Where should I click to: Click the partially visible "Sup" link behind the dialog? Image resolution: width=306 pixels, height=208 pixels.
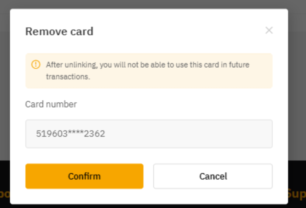click(x=297, y=193)
